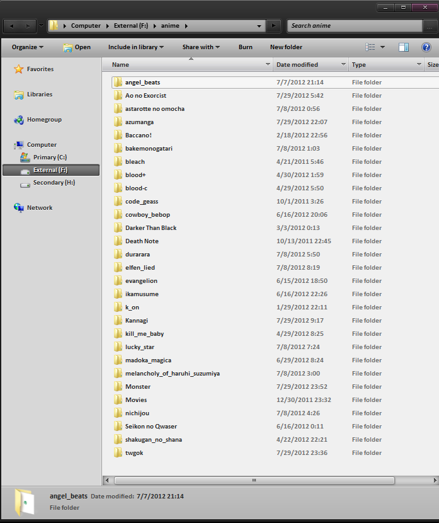439x523 pixels.
Task: Select the melancholy_of_haruhi_suzumiya folder name
Action: pyautogui.click(x=173, y=374)
